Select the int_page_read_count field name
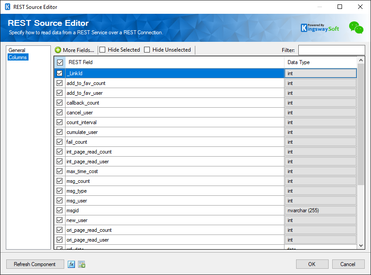The height and width of the screenshot is (275, 371). click(x=89, y=152)
